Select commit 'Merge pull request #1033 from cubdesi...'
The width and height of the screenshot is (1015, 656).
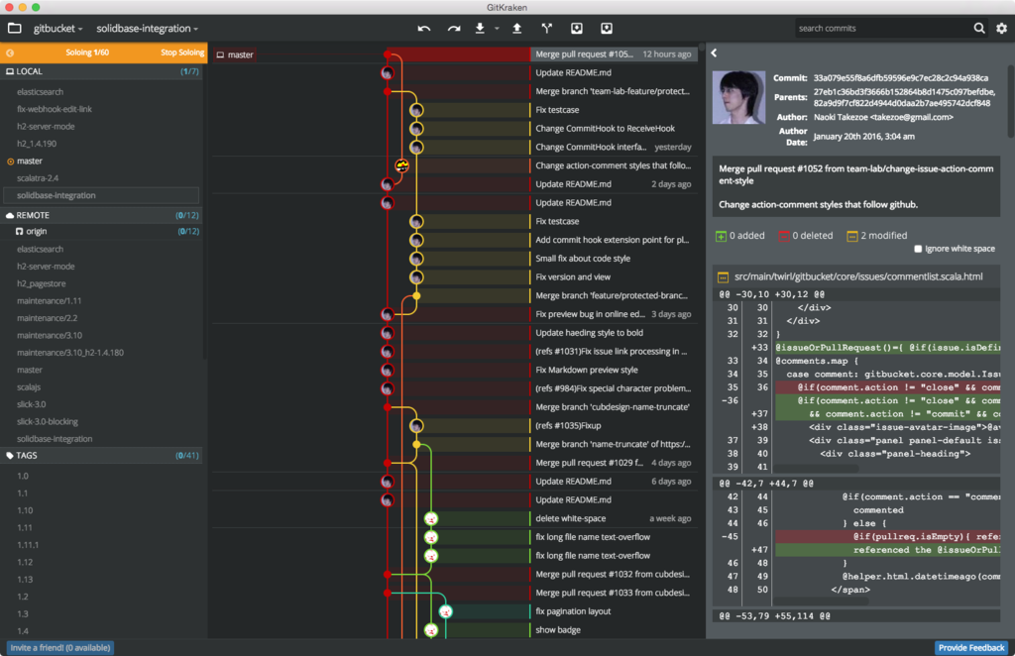coord(614,593)
